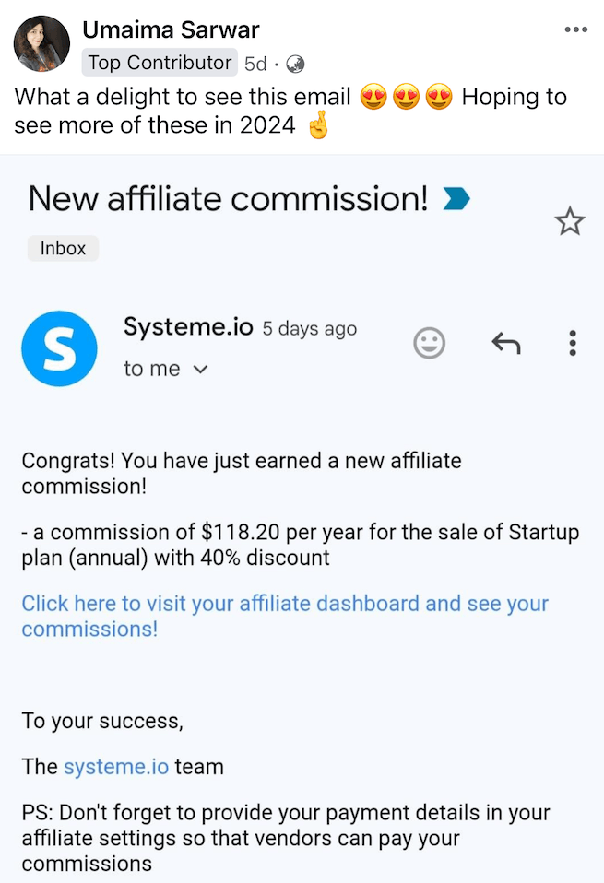Click the Systeme.io sender name

188,327
